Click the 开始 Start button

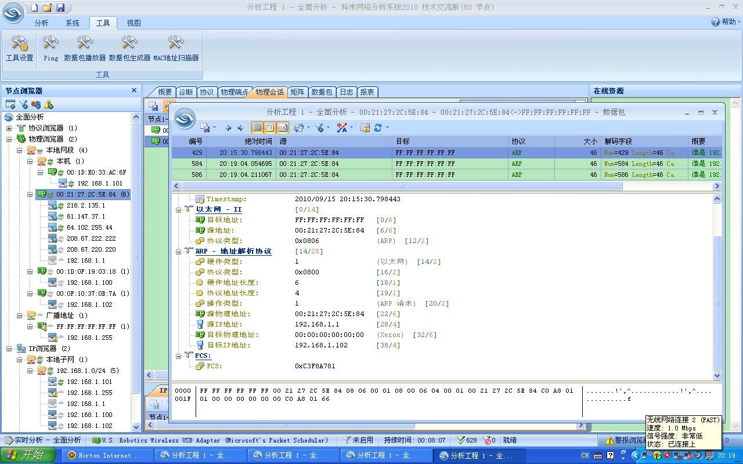[x=28, y=455]
